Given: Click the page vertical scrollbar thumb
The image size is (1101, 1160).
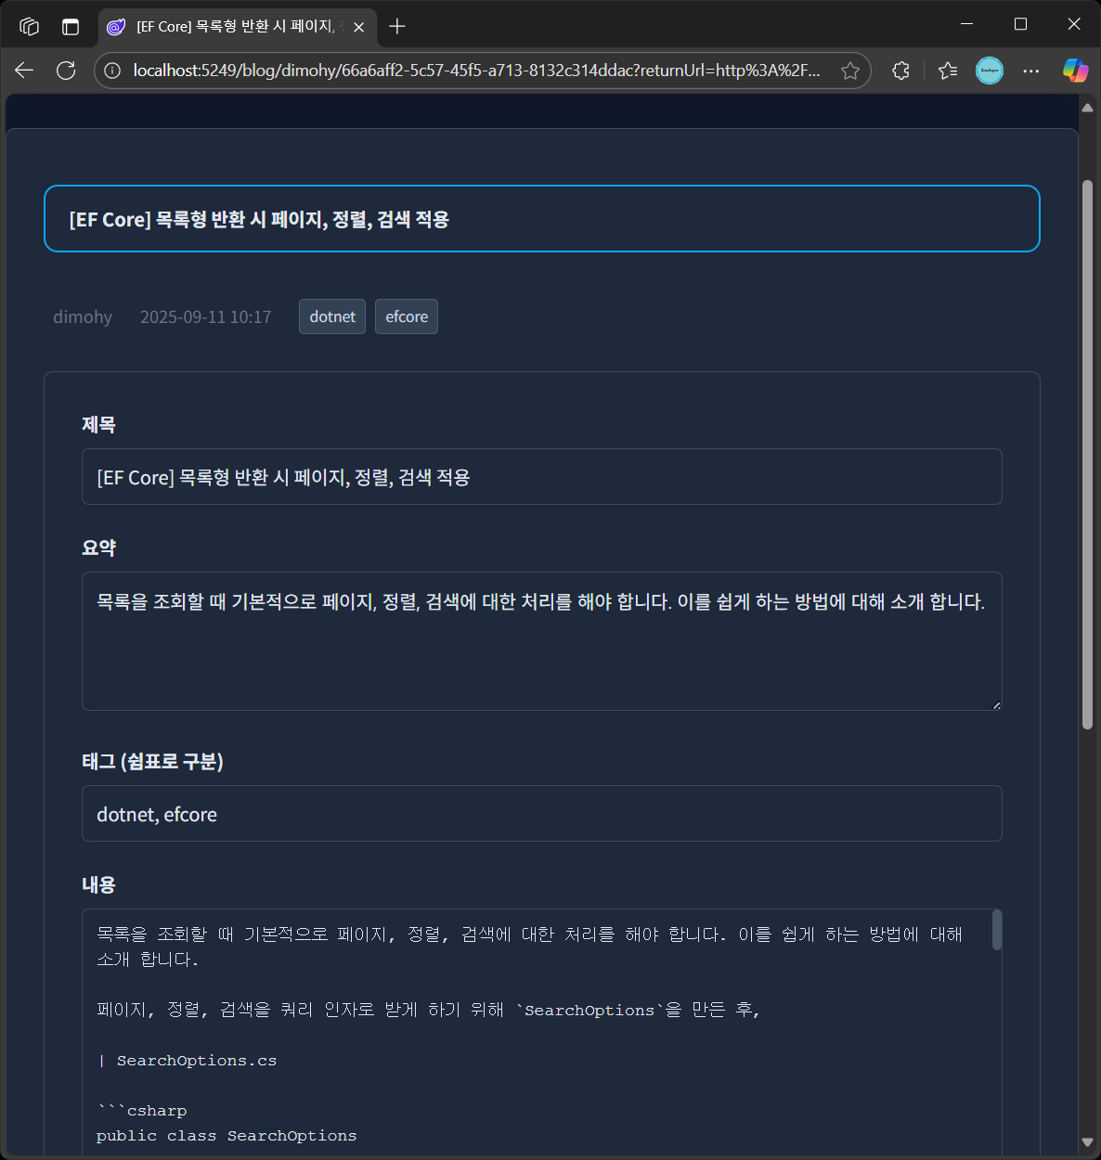Looking at the screenshot, I should tap(1087, 455).
